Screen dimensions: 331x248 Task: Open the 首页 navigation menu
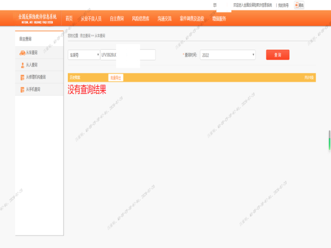[69, 19]
